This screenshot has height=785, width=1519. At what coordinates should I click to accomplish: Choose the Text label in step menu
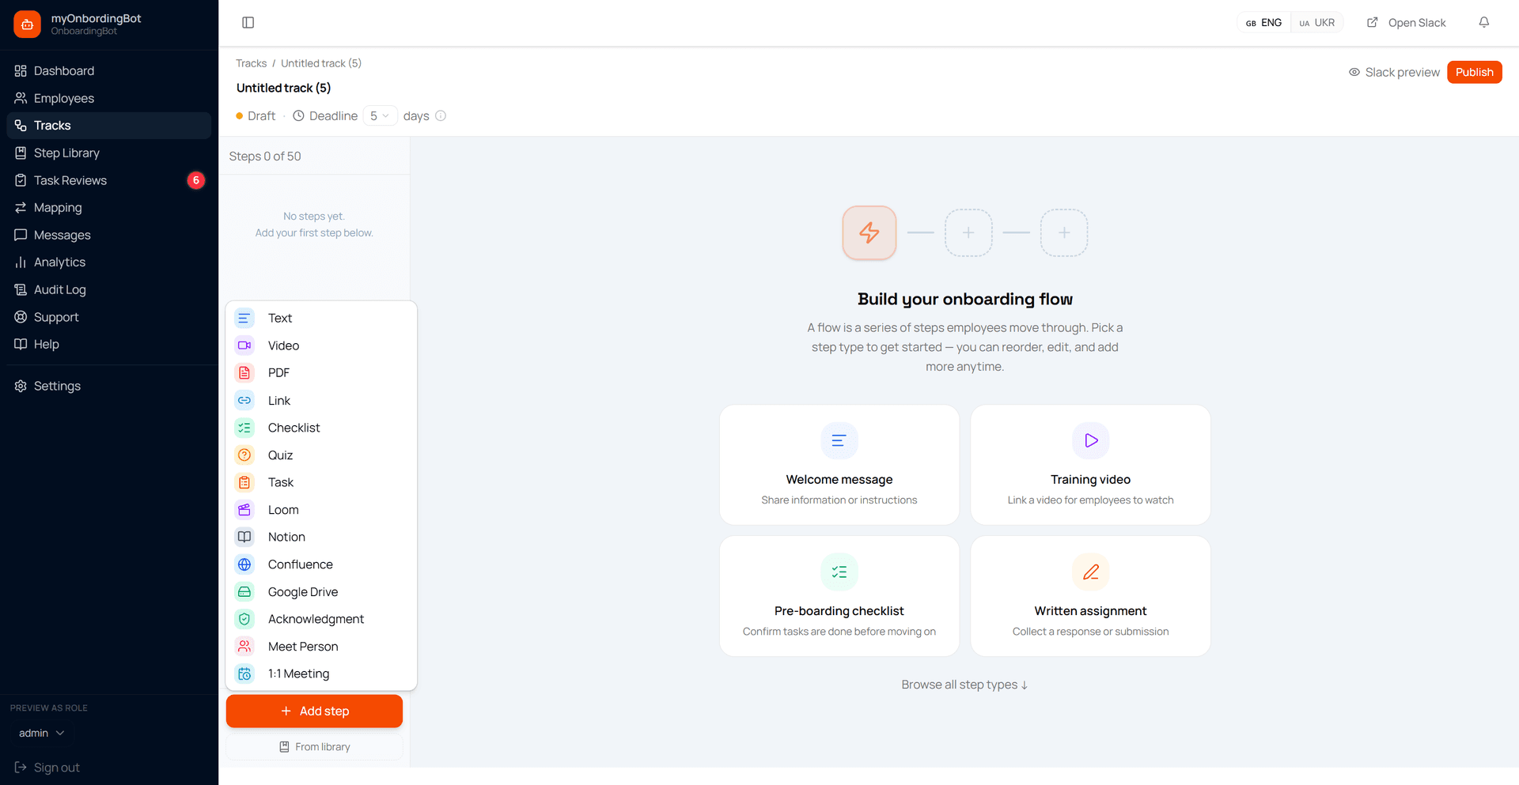point(280,318)
